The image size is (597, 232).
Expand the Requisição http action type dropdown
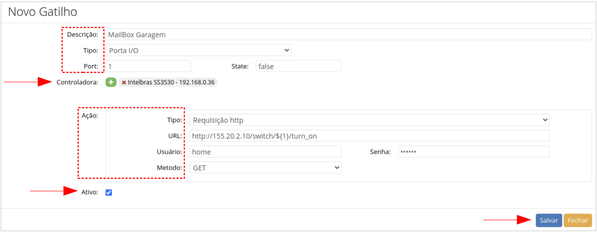click(x=369, y=120)
